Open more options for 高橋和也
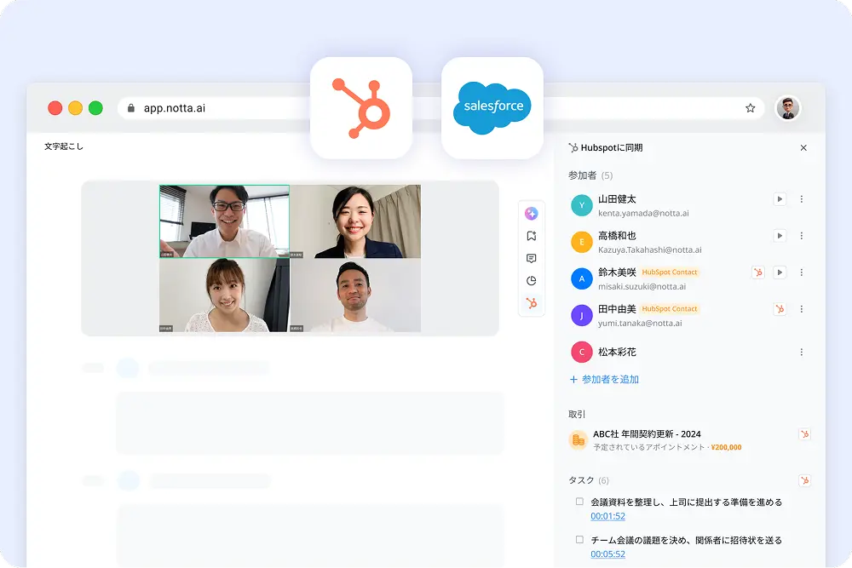 (x=802, y=236)
